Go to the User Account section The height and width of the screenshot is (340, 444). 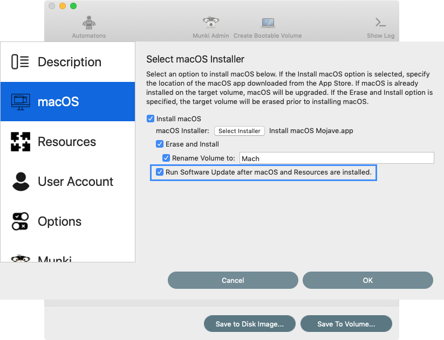[67, 181]
